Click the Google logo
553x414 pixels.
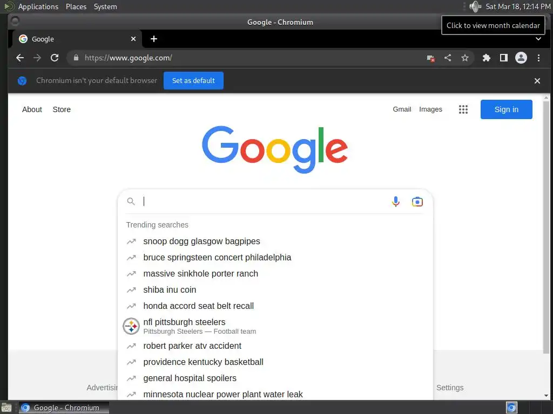[x=275, y=149]
